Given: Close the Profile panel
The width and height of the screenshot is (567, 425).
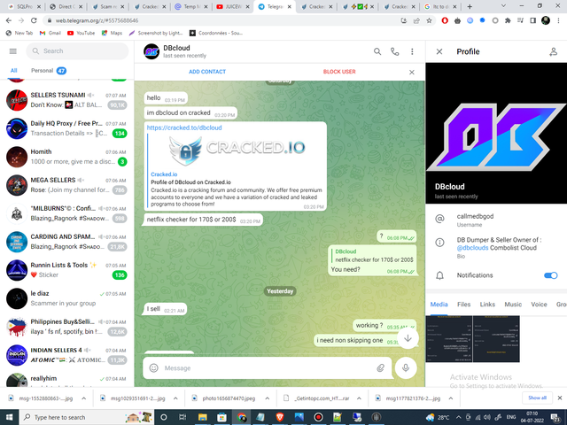Looking at the screenshot, I should 439,51.
